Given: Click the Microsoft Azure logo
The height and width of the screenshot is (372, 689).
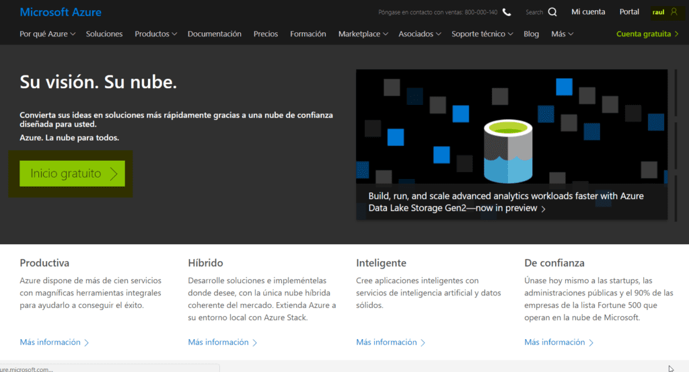Looking at the screenshot, I should pyautogui.click(x=61, y=12).
